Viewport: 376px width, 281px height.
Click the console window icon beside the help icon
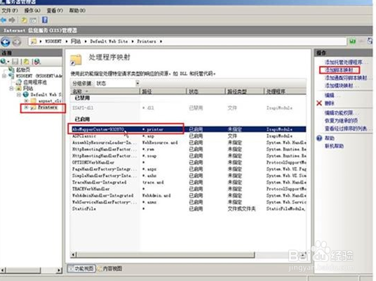tap(34, 20)
